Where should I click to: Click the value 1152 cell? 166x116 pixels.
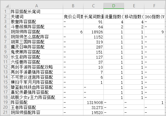[x=94, y=37]
